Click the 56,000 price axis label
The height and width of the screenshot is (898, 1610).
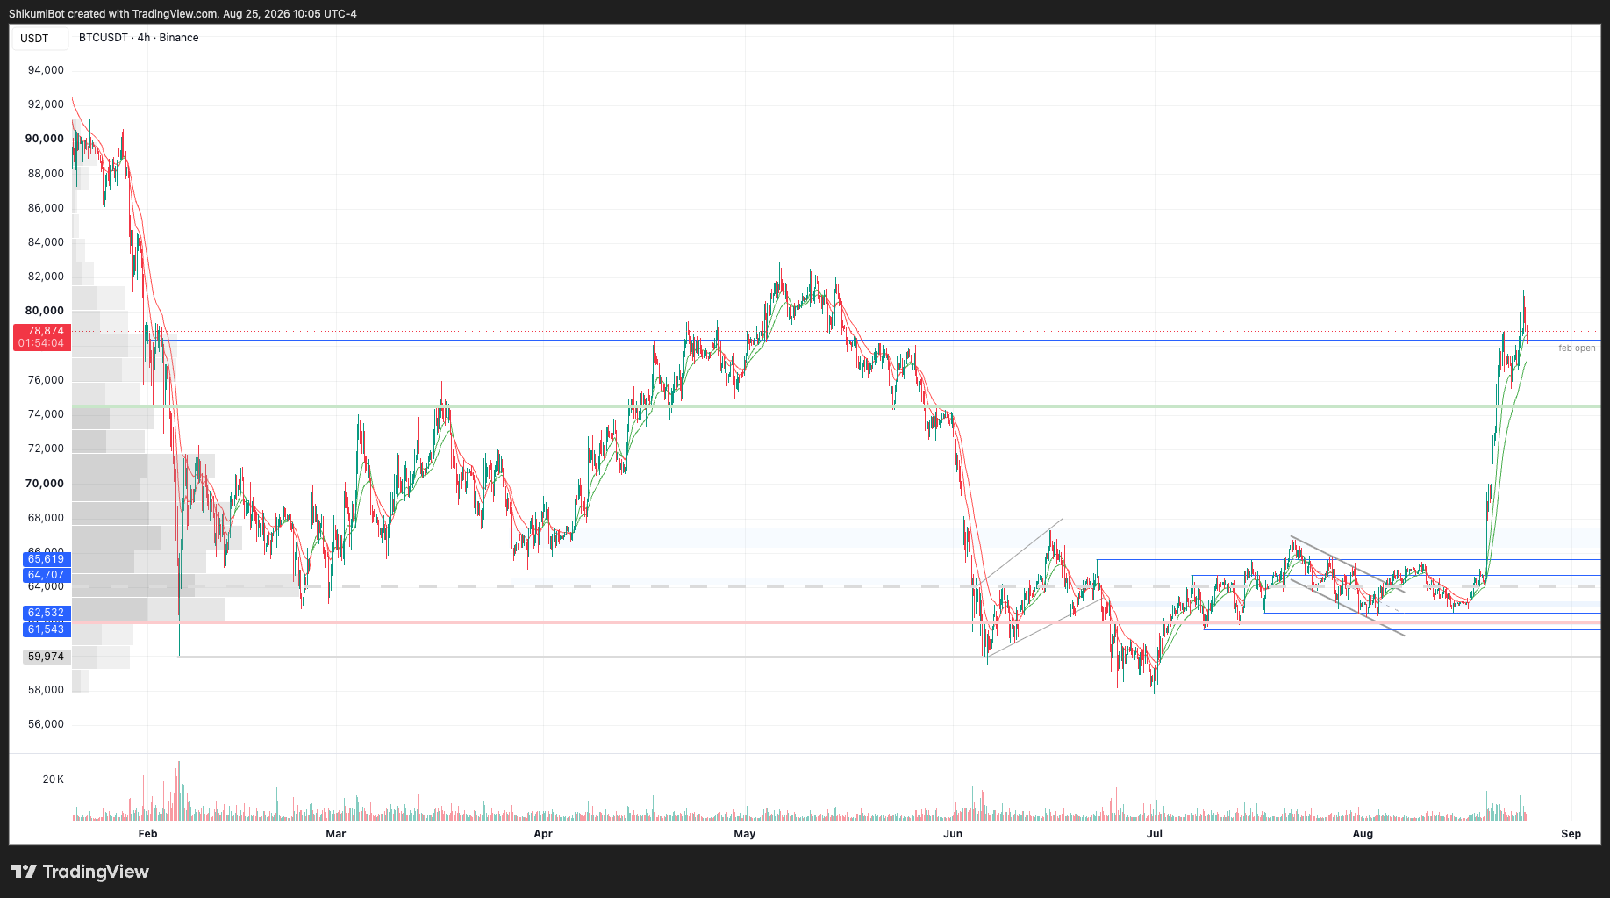click(x=46, y=724)
